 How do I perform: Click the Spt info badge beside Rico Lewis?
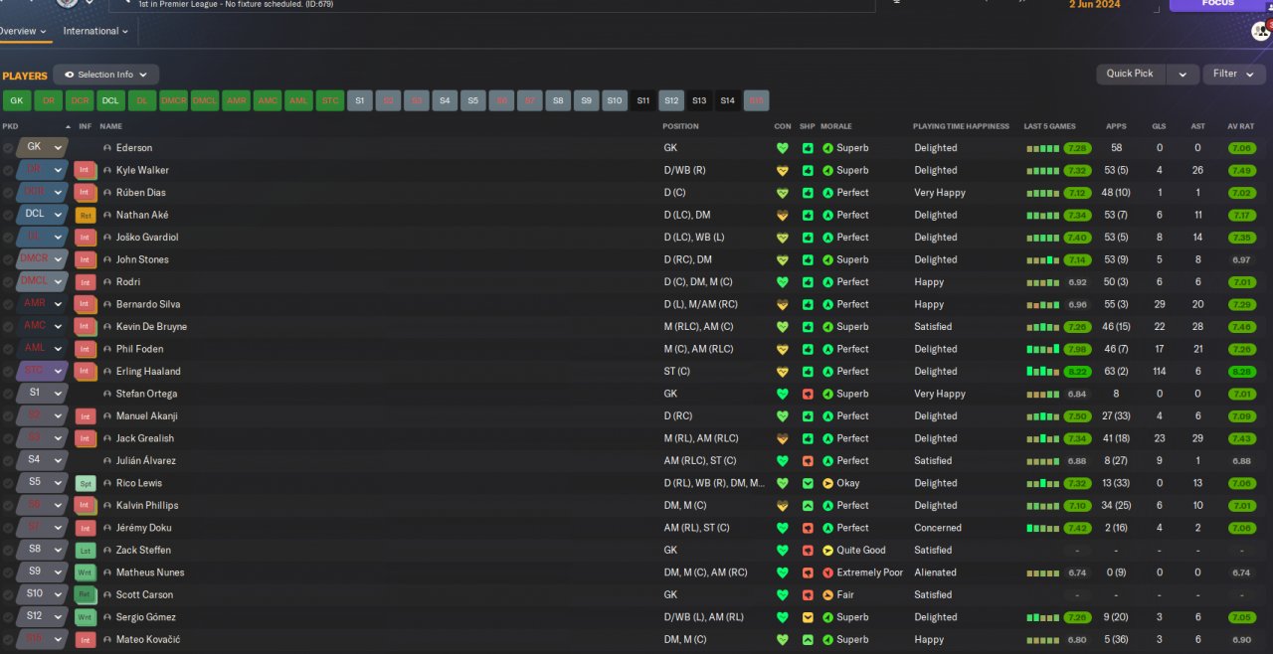pyautogui.click(x=86, y=483)
